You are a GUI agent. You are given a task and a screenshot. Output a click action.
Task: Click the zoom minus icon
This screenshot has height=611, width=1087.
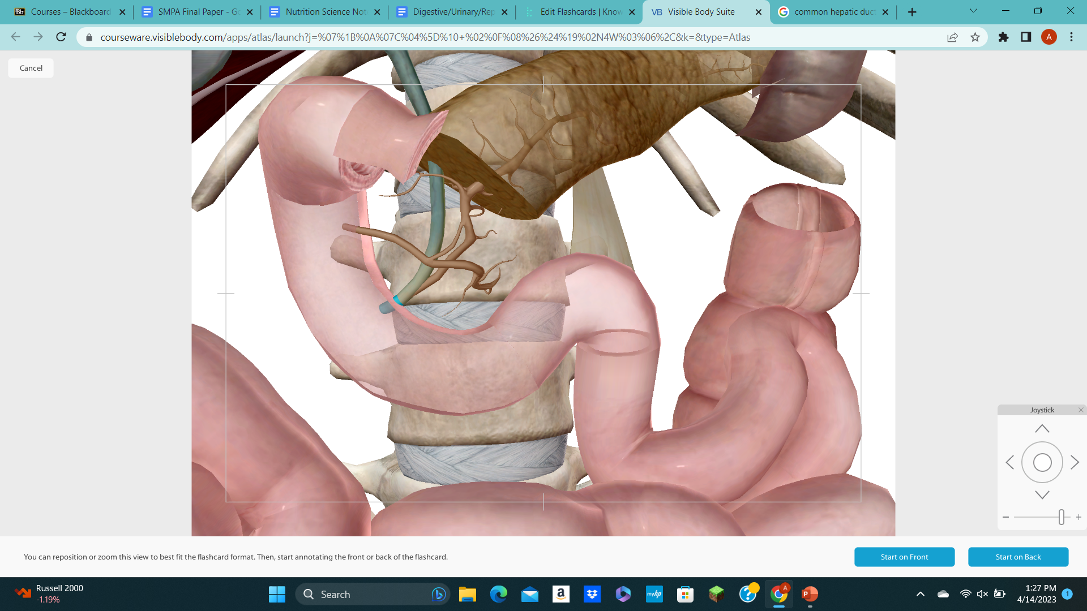[x=1005, y=517]
